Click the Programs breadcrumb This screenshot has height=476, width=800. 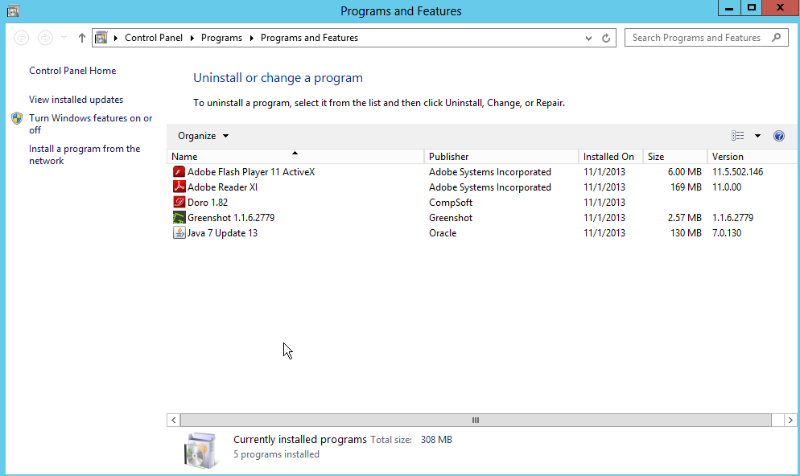(221, 38)
